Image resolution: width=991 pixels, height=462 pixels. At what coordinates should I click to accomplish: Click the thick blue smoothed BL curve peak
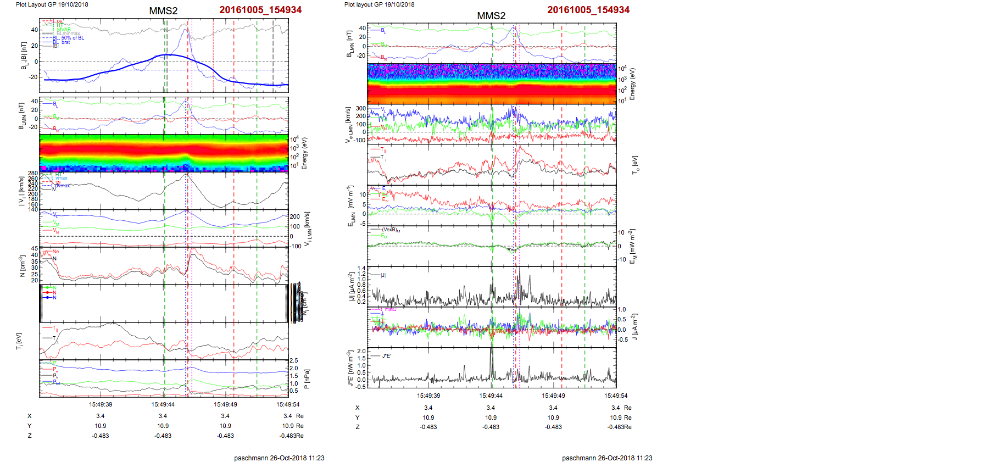[x=168, y=55]
